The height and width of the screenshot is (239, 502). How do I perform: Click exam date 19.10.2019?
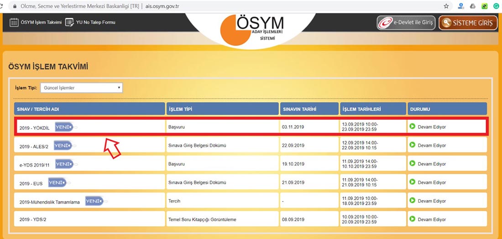[x=293, y=164]
